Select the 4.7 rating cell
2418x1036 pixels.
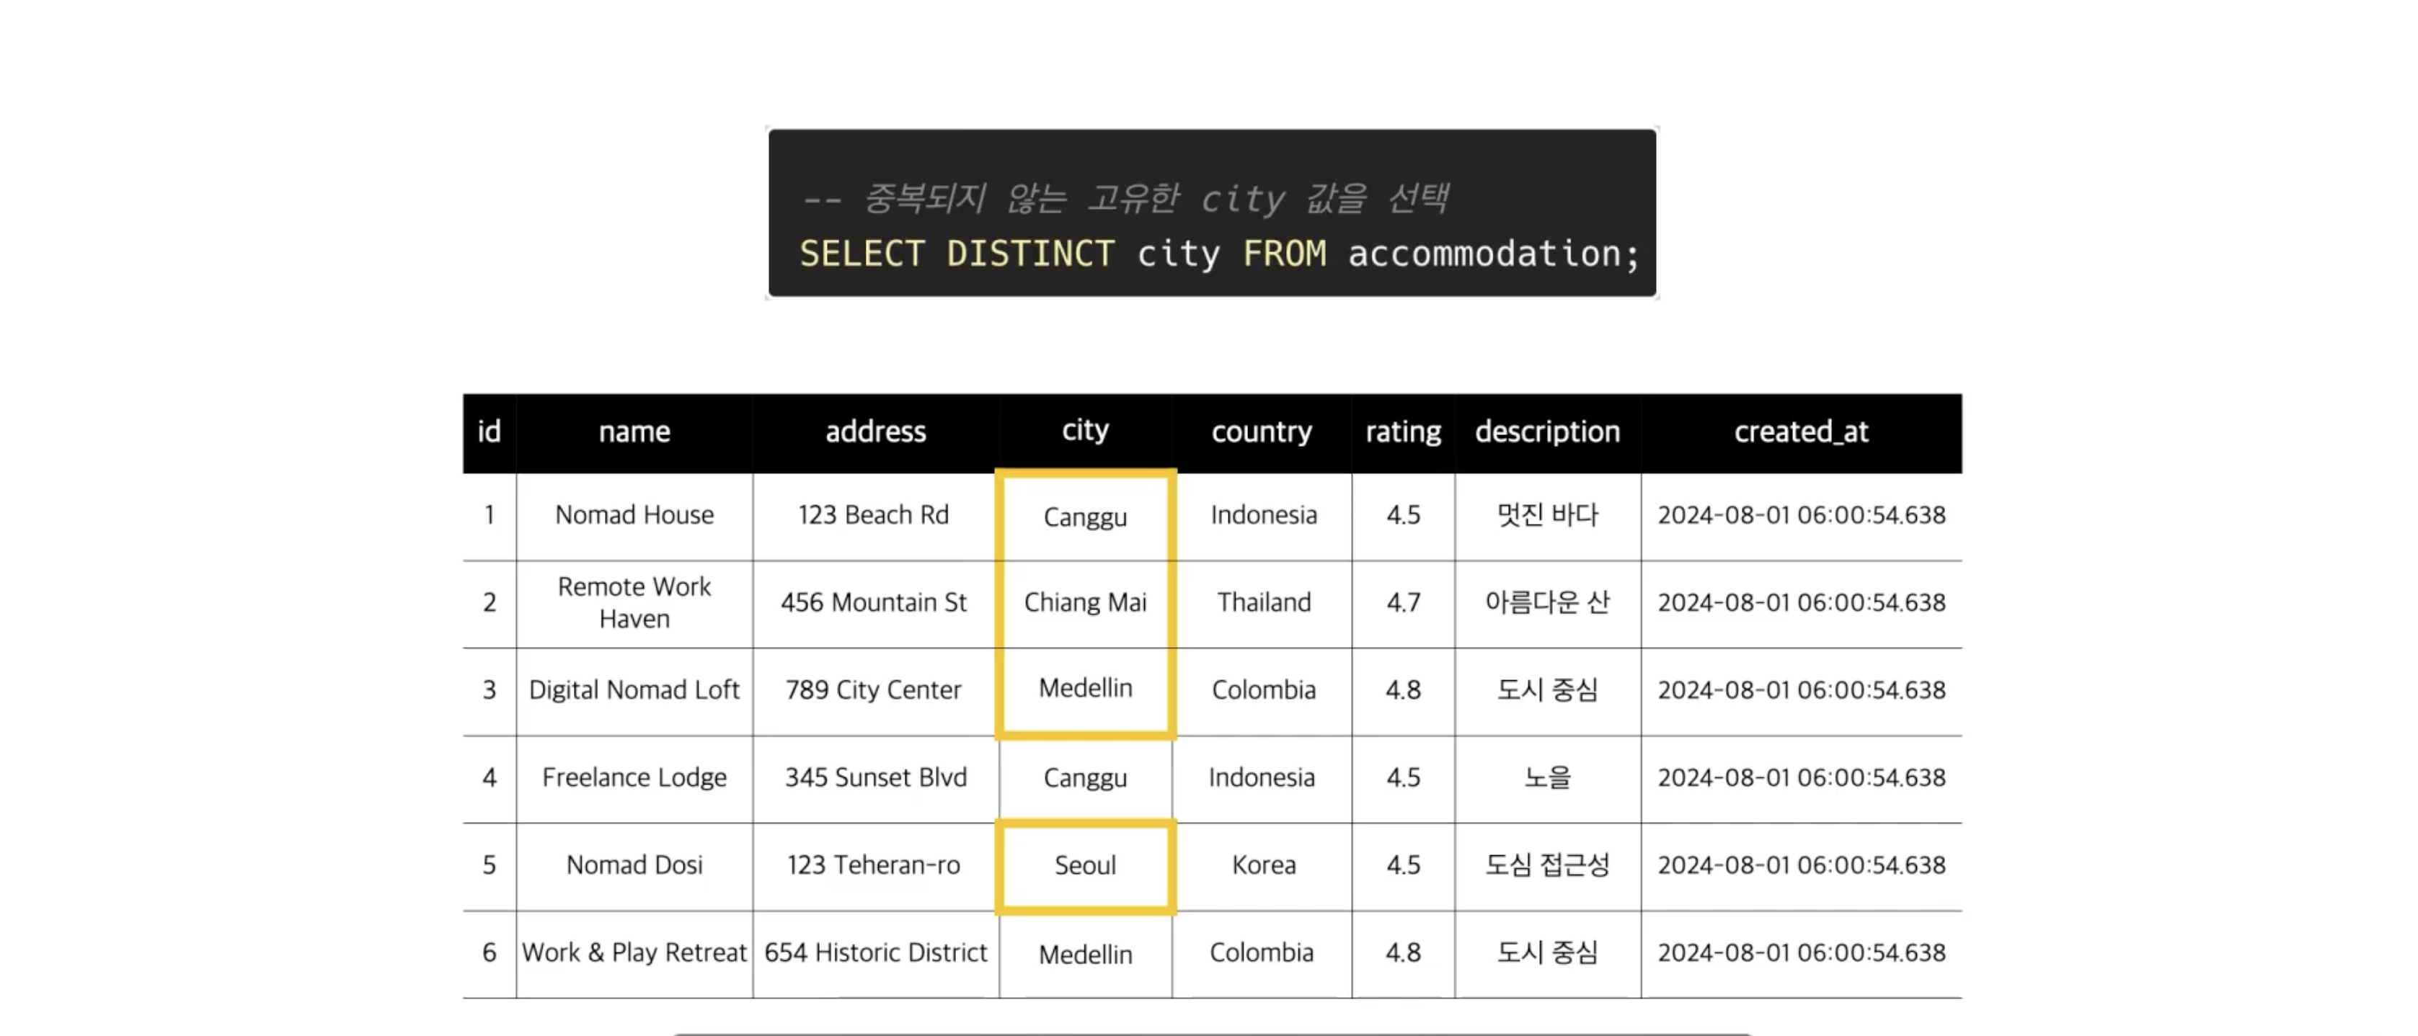click(x=1404, y=602)
